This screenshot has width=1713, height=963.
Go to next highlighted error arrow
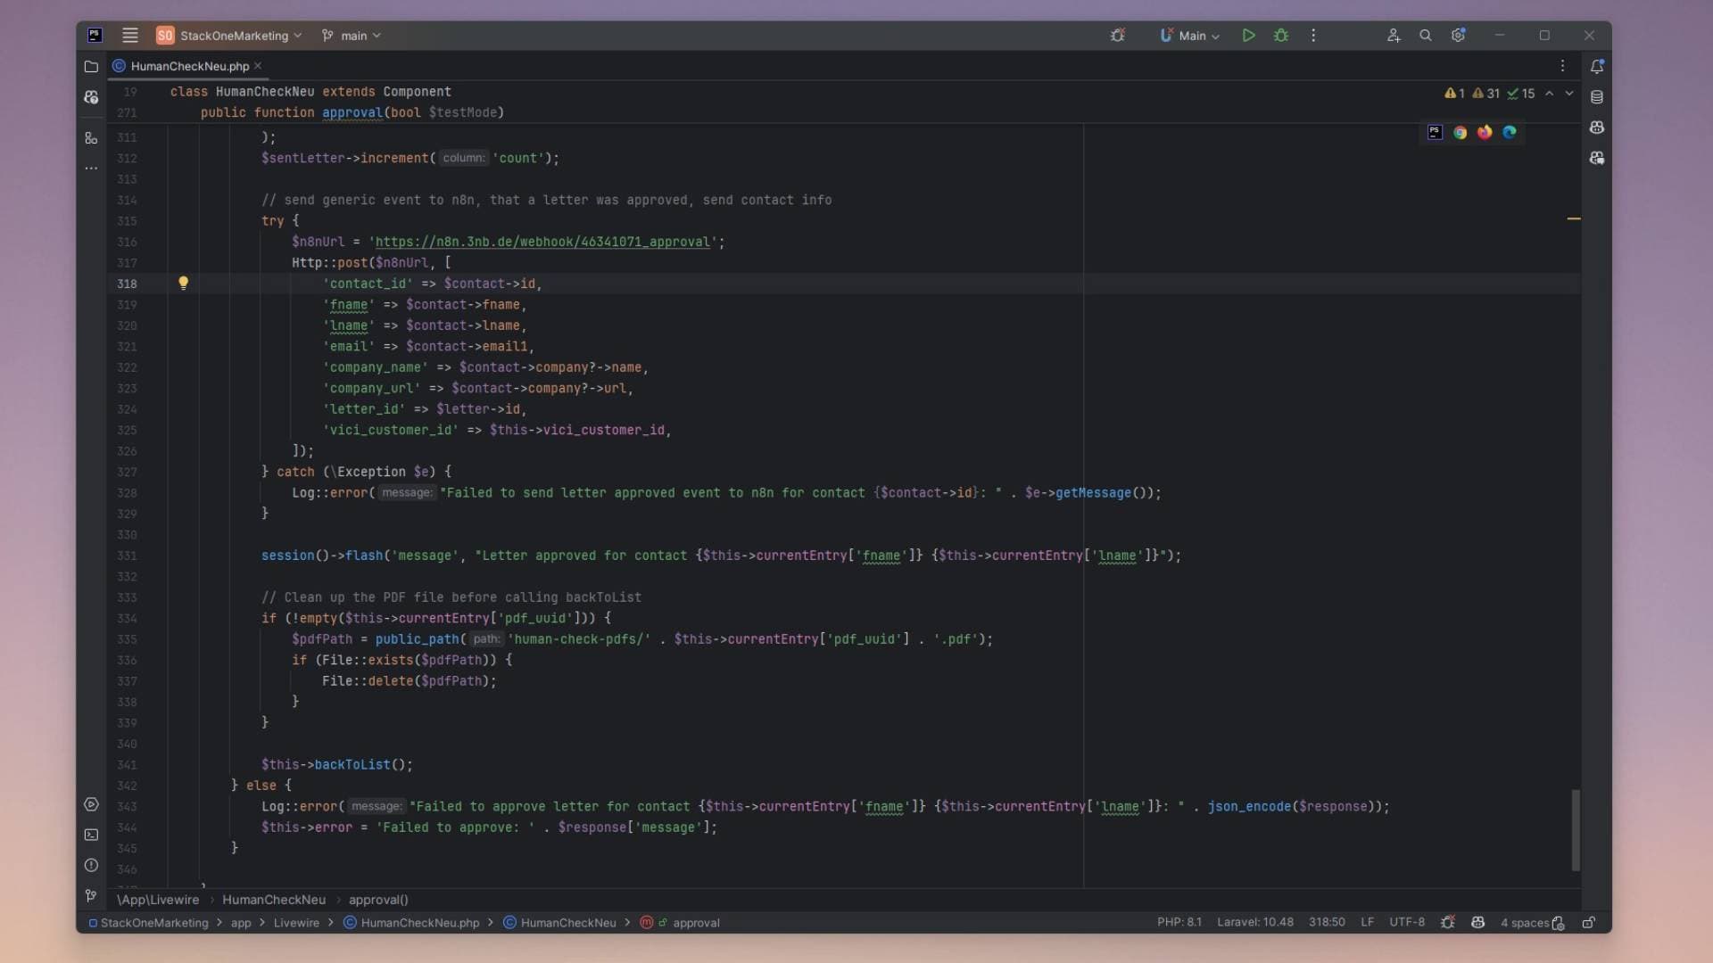(x=1569, y=93)
